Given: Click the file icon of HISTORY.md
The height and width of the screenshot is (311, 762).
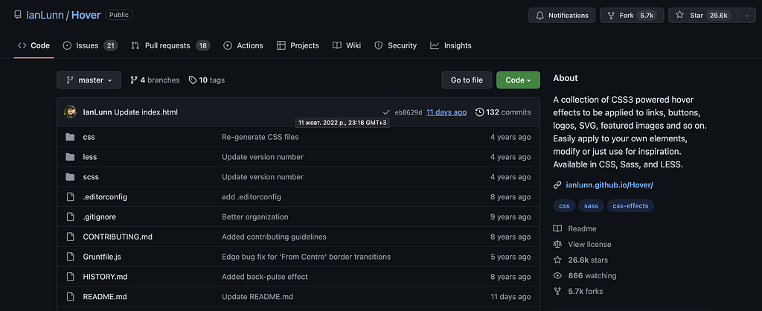Looking at the screenshot, I should (70, 277).
